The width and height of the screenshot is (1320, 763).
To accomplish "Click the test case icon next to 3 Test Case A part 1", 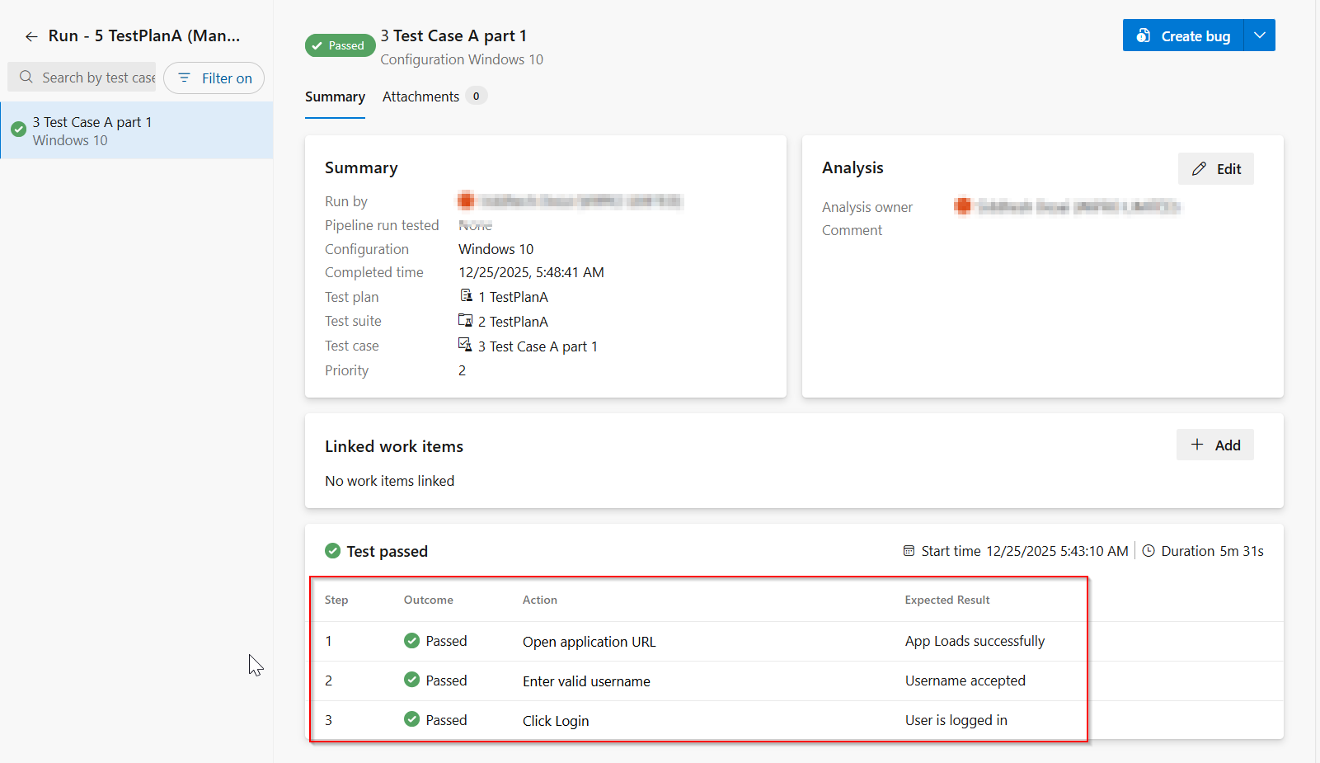I will point(466,345).
